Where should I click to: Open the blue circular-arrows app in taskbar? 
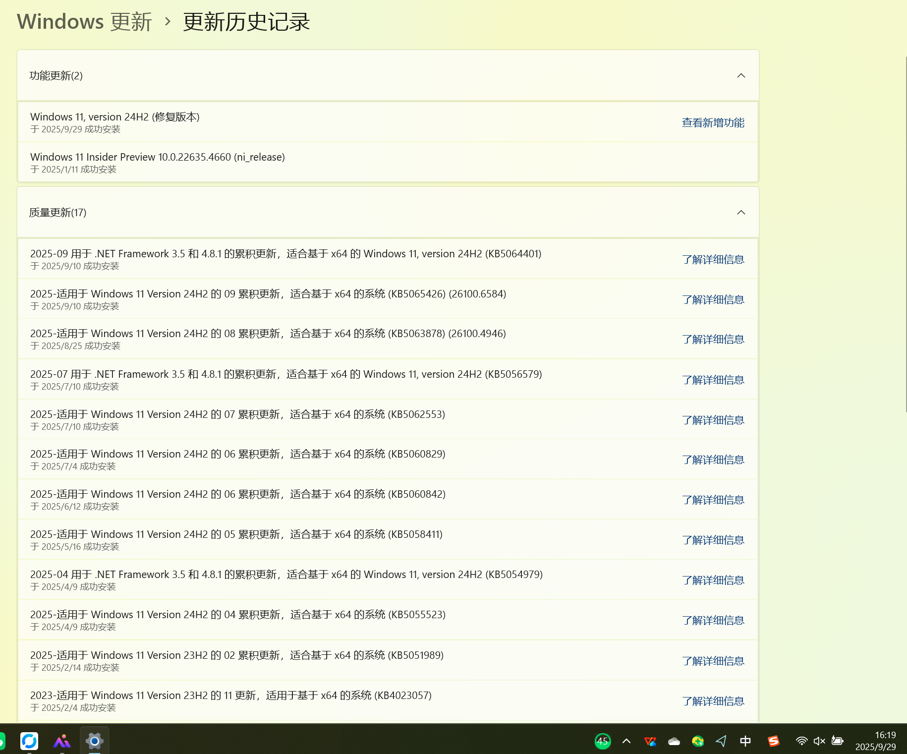29,741
